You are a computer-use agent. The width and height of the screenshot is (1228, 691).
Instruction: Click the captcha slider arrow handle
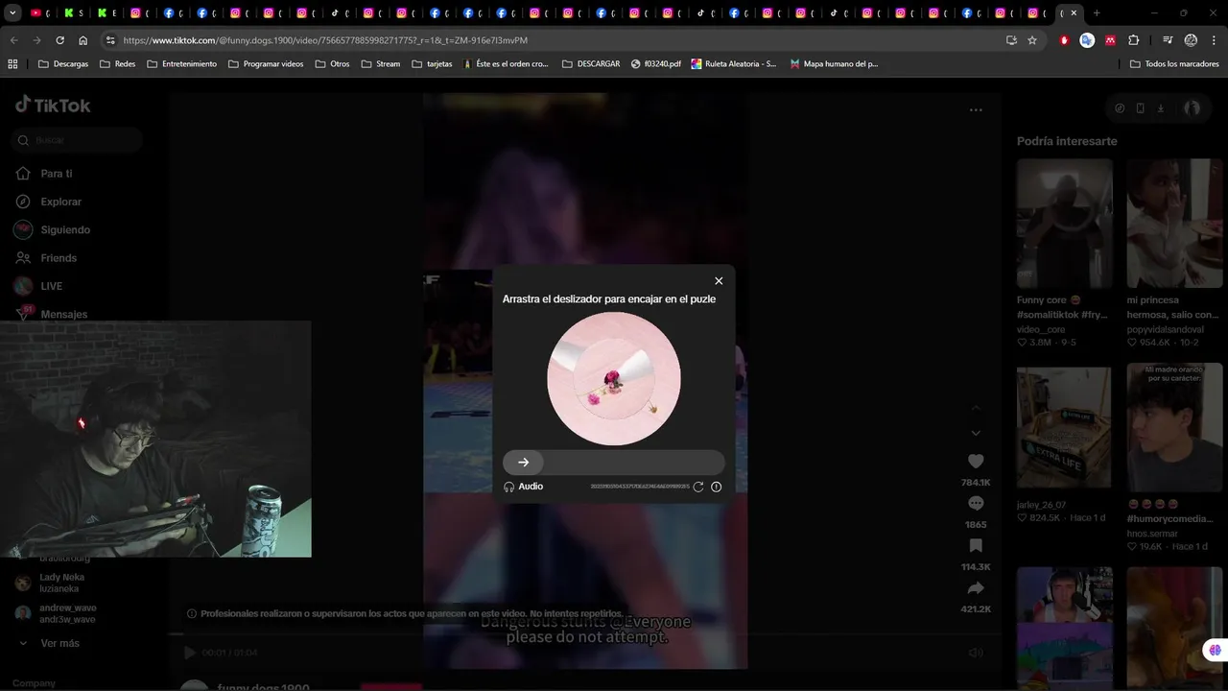click(523, 462)
